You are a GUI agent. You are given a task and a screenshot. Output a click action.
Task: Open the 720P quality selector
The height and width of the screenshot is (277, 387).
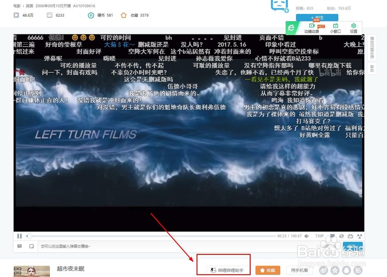[x=319, y=236]
